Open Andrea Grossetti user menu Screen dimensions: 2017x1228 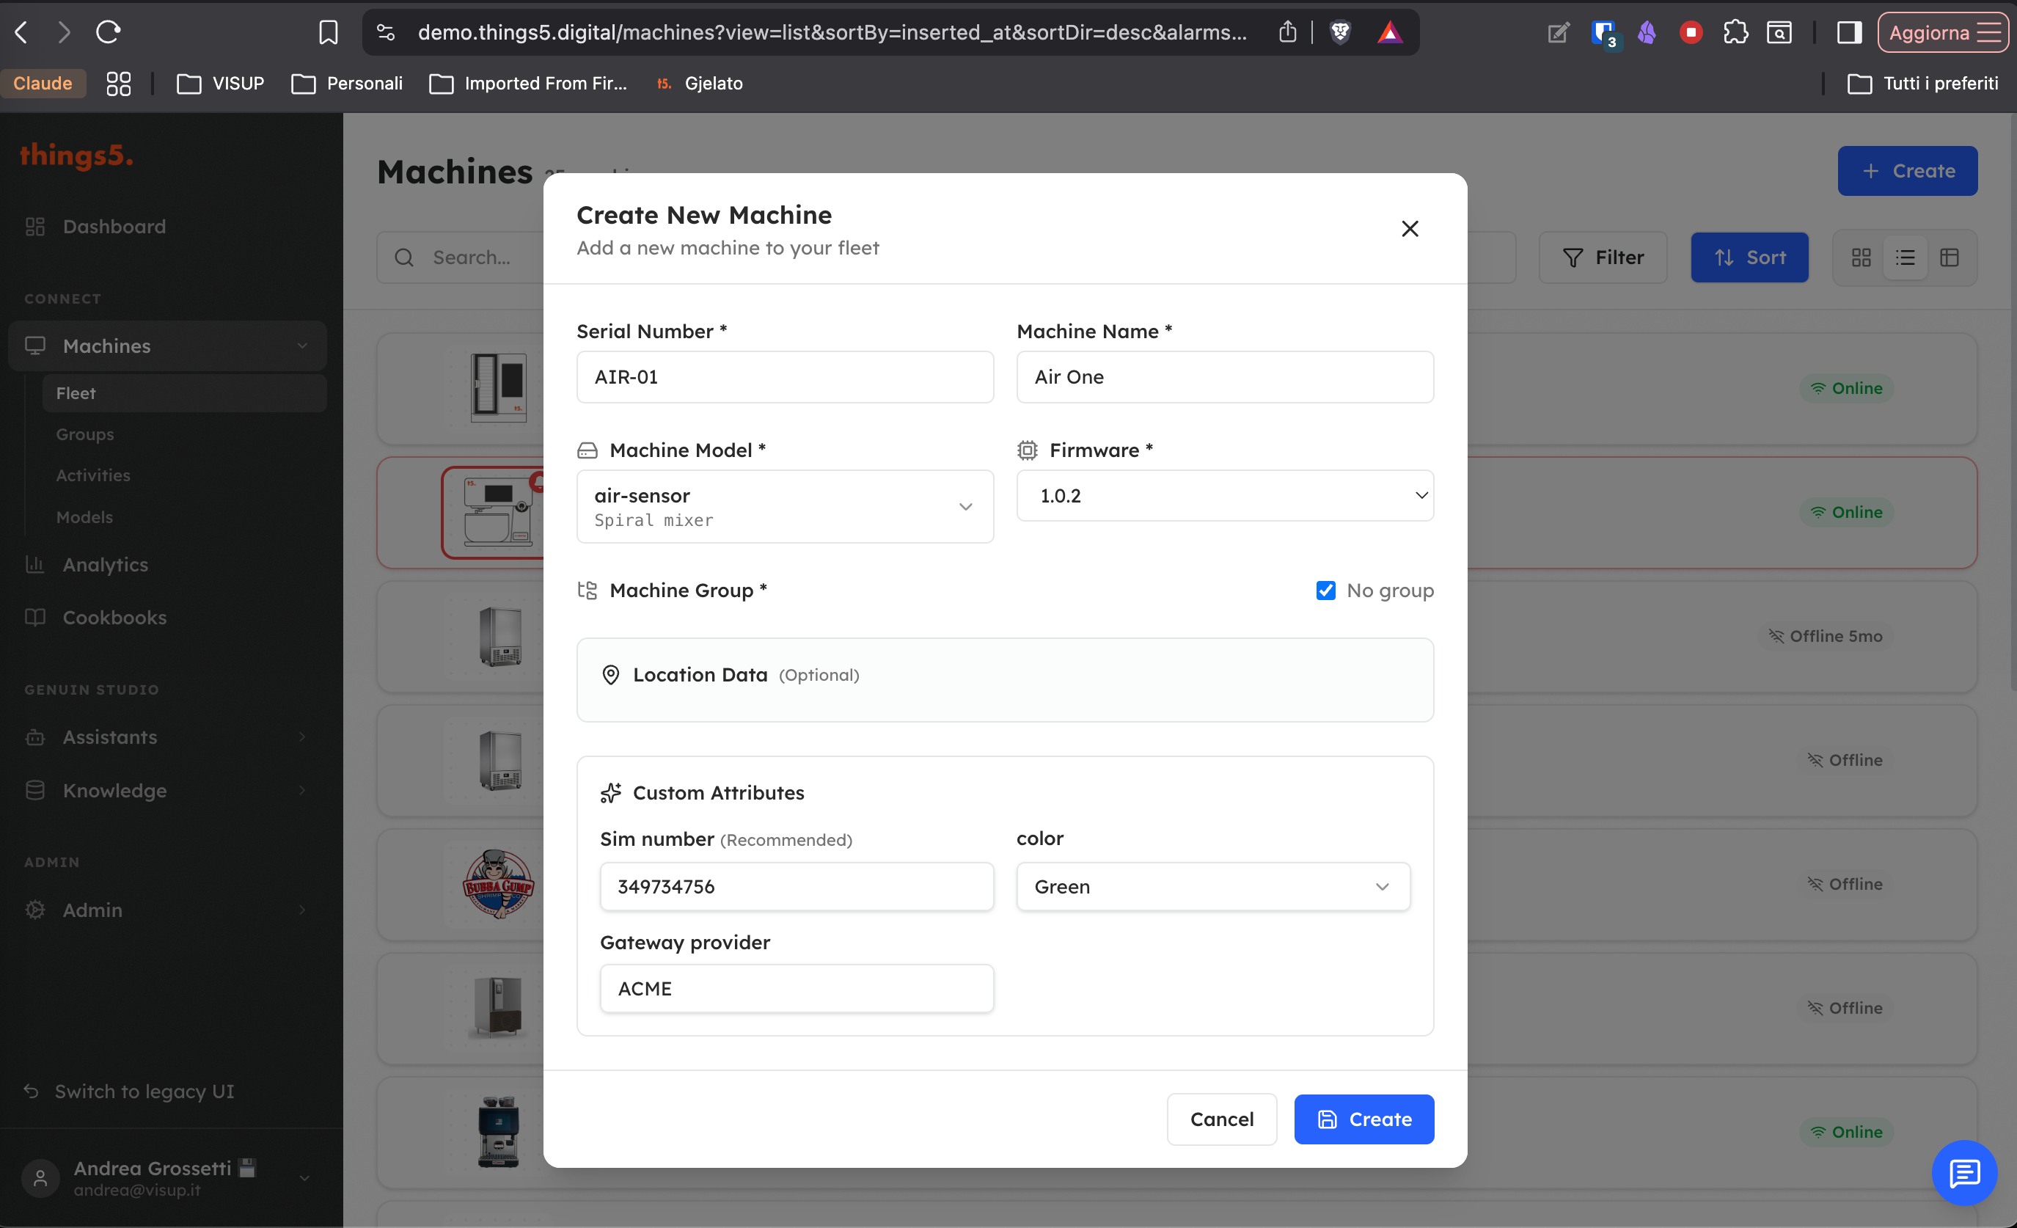click(167, 1178)
